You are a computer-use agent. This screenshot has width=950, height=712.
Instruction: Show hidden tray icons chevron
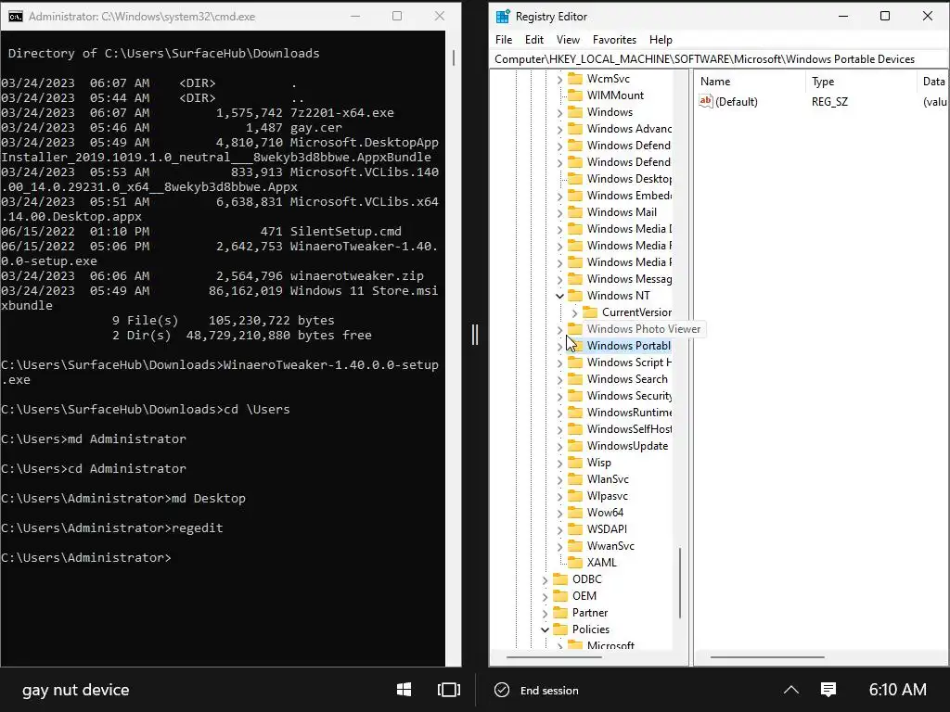791,690
